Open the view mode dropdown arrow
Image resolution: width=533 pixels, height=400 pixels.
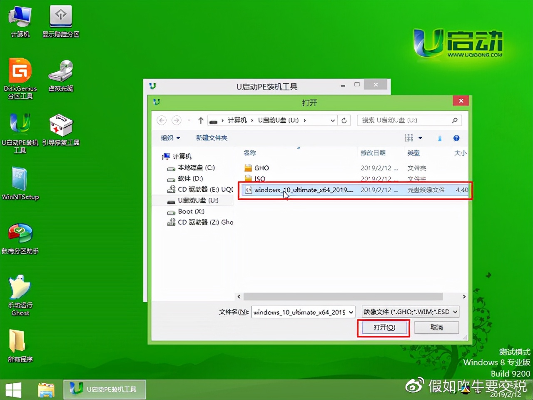pyautogui.click(x=421, y=138)
